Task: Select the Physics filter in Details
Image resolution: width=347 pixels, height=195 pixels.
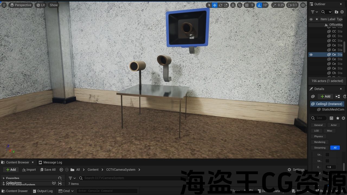Action: 319,136
